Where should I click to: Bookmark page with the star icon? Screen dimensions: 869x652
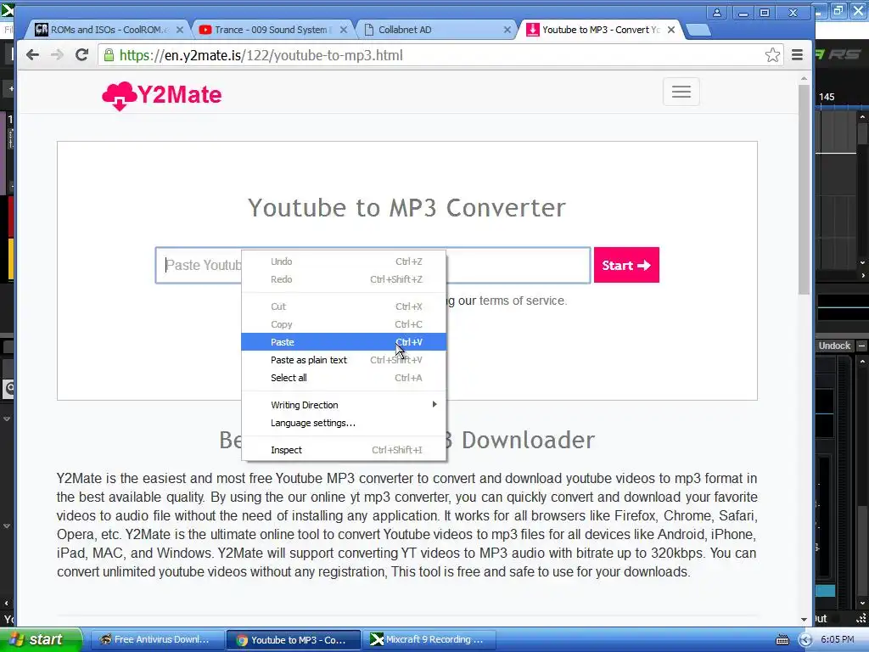click(772, 54)
